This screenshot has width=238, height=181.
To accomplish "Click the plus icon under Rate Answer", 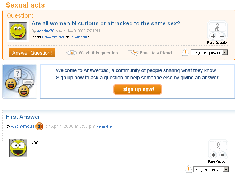I will [x=214, y=155].
